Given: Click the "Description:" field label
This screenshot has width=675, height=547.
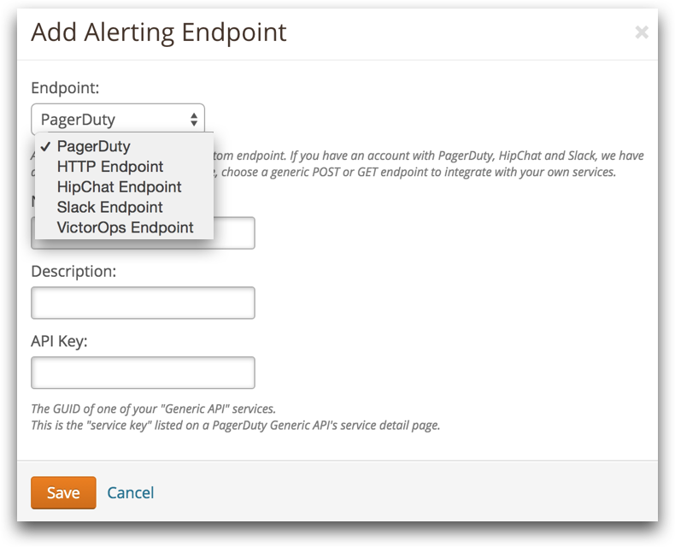Looking at the screenshot, I should (73, 271).
